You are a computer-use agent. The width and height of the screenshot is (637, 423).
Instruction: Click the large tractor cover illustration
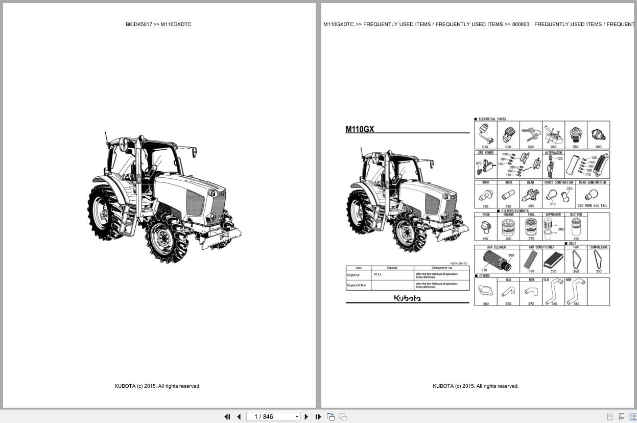[164, 198]
